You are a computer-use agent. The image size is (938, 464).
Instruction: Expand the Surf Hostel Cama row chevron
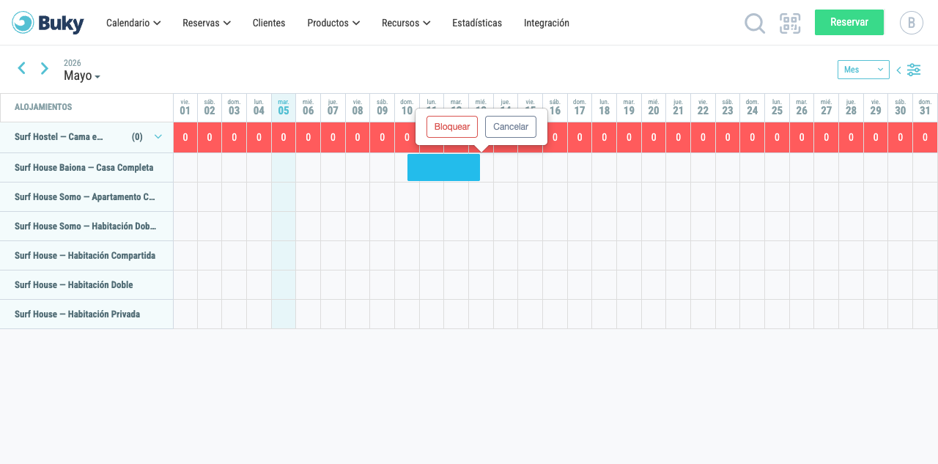click(158, 136)
